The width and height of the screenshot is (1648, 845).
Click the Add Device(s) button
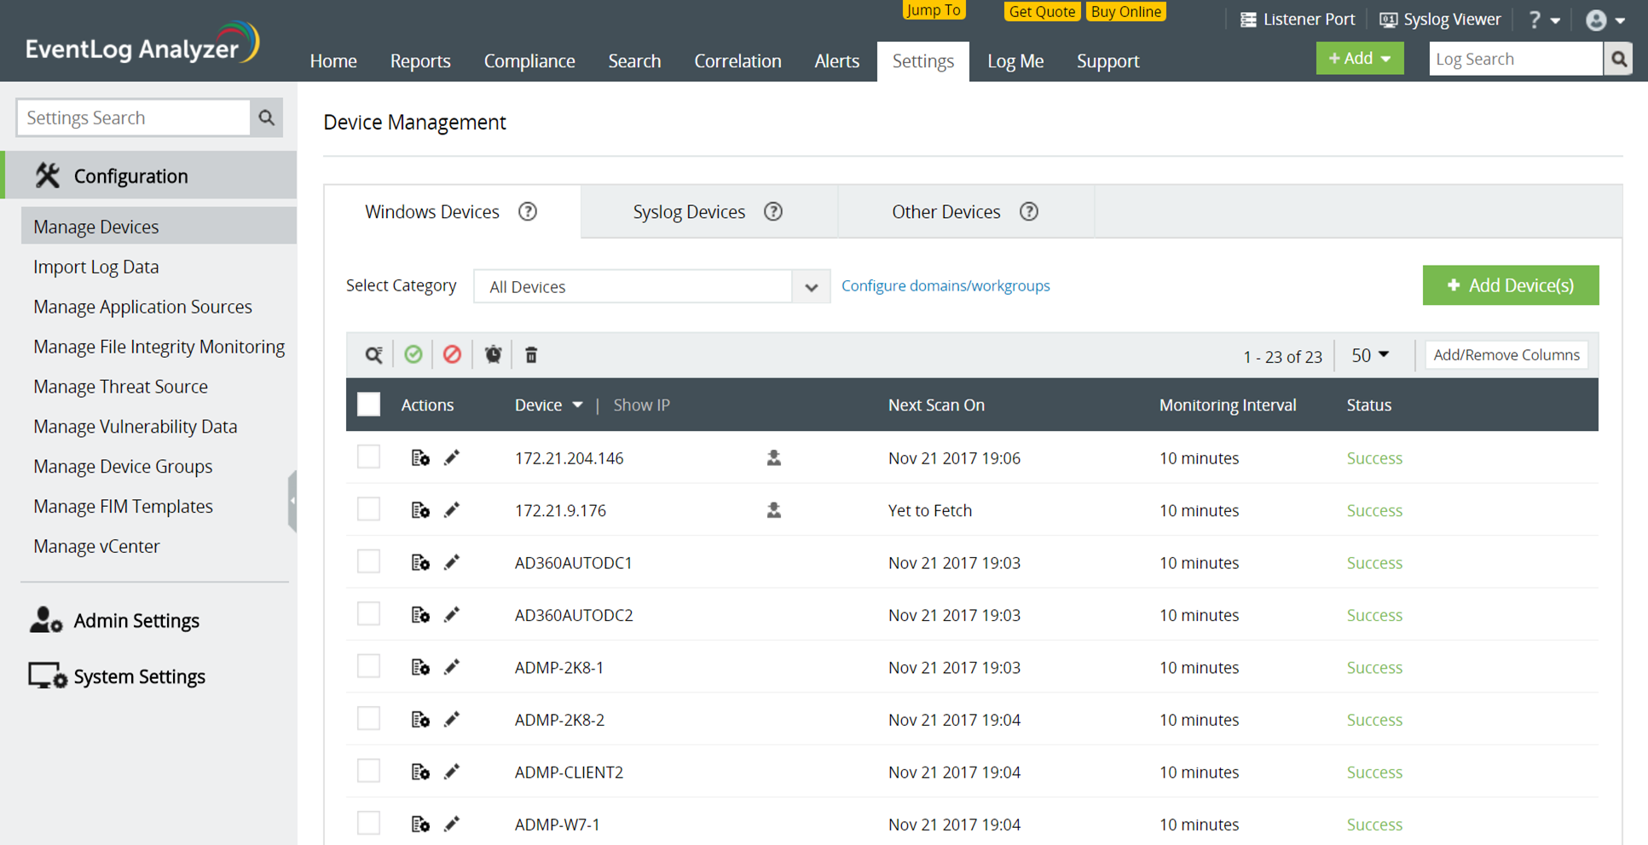[x=1511, y=285]
